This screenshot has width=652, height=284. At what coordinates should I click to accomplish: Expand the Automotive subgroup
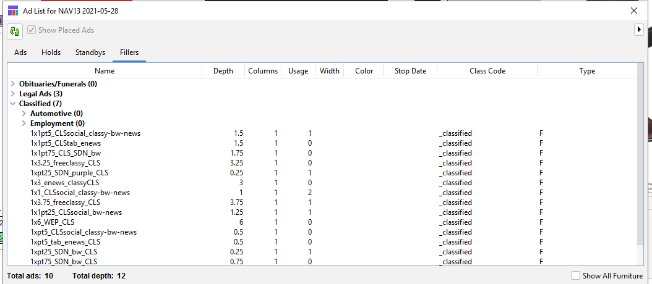pyautogui.click(x=24, y=114)
